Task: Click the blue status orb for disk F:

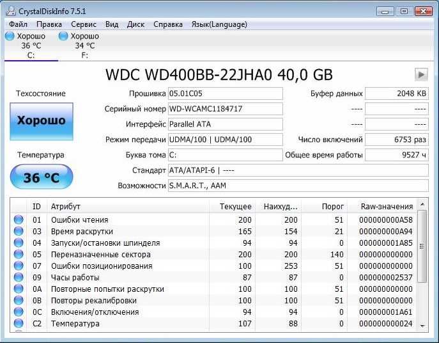Action: click(x=63, y=36)
